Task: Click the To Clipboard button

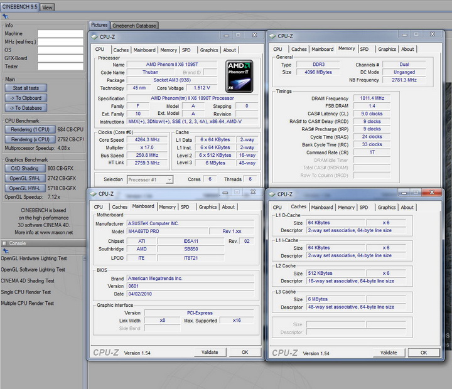Action: click(x=26, y=98)
